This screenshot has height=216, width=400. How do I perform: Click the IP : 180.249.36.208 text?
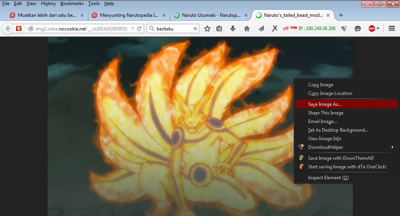(x=317, y=28)
